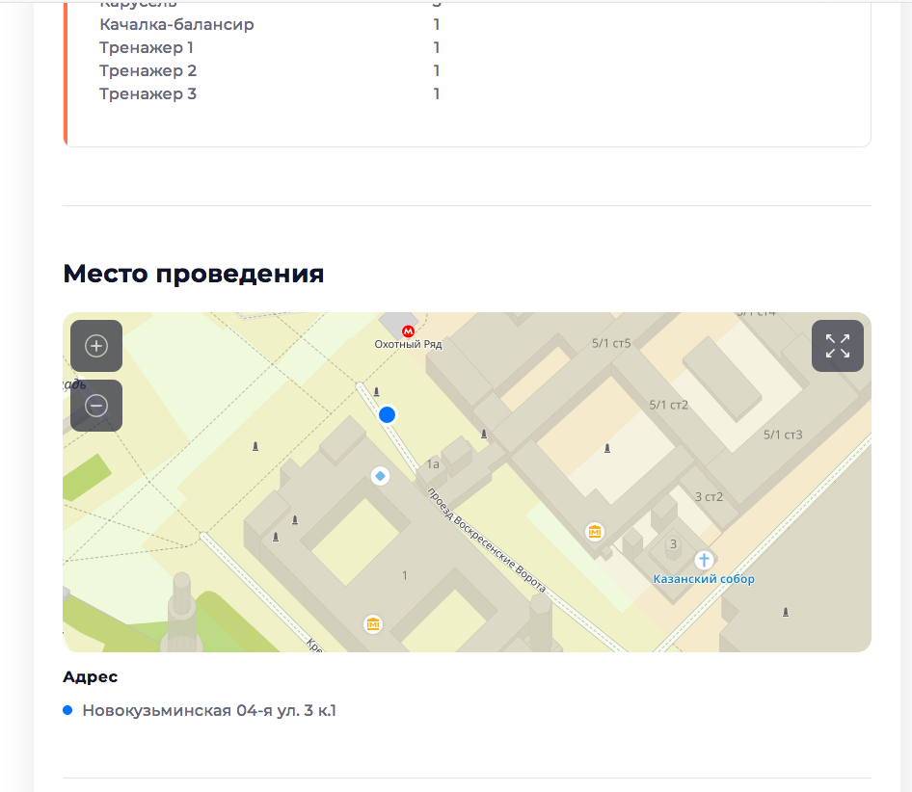Click the Тренажер 2 row
This screenshot has height=792, width=912.
tap(269, 71)
